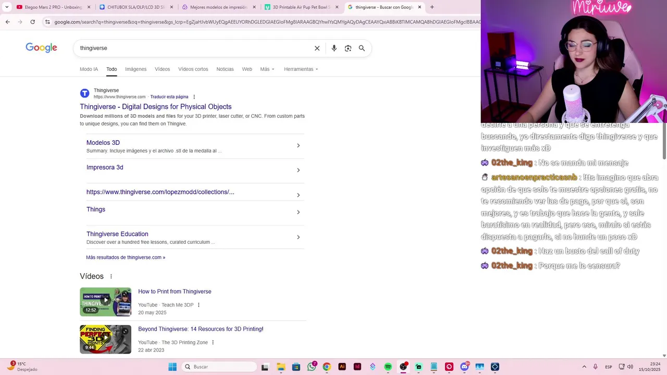Open Beyond Thingiverse 14 Resources video link
This screenshot has width=667, height=375.
point(201,329)
